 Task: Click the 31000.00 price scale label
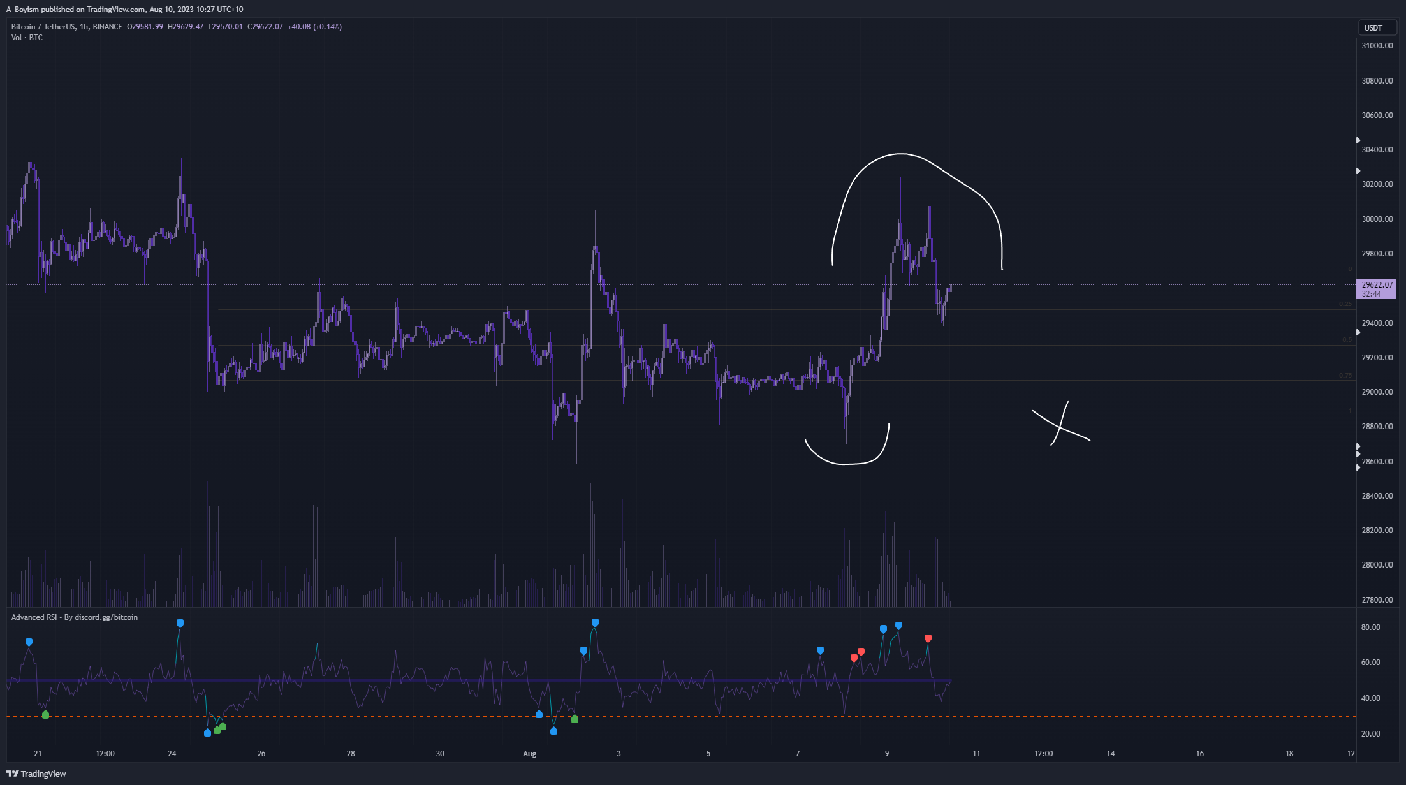click(1377, 46)
